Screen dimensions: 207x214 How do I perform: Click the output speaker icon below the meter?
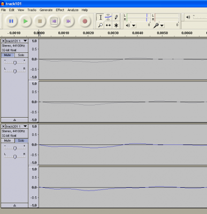click(128, 25)
